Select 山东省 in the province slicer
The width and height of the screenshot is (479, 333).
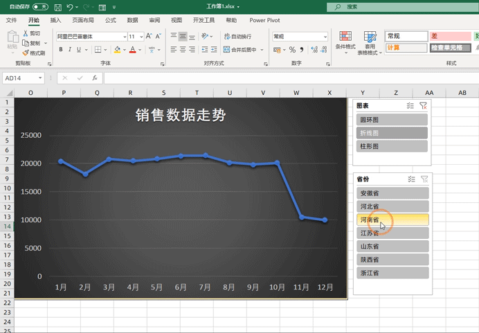[x=392, y=246]
